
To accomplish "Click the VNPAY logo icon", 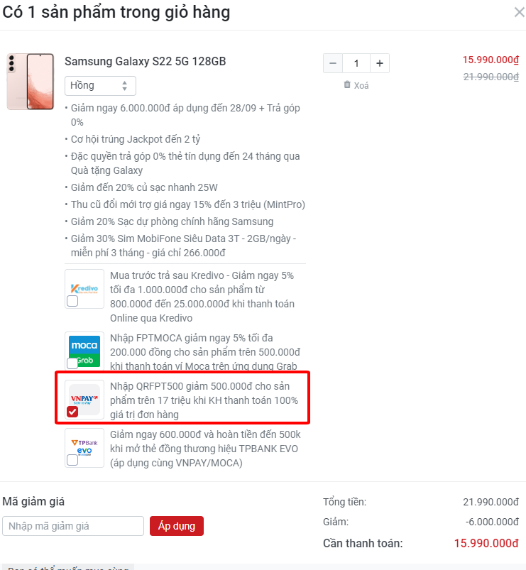I will pyautogui.click(x=84, y=400).
